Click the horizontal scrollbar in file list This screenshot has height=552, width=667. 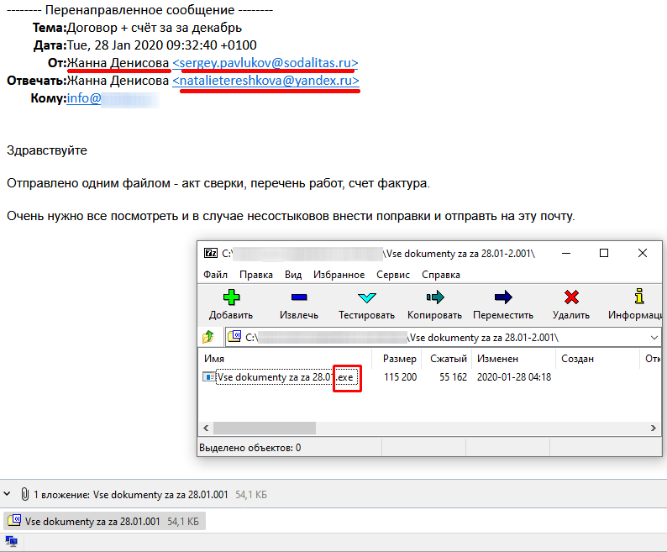pyautogui.click(x=265, y=428)
